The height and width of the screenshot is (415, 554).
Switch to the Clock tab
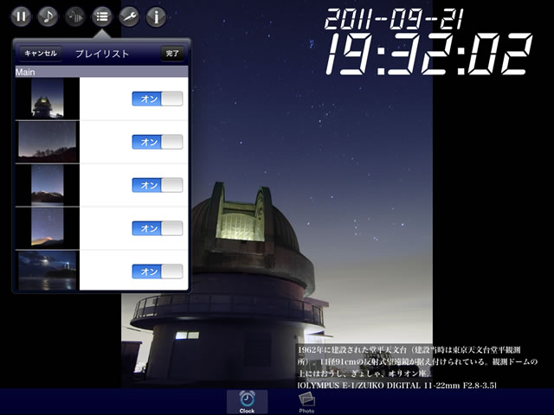click(x=247, y=401)
